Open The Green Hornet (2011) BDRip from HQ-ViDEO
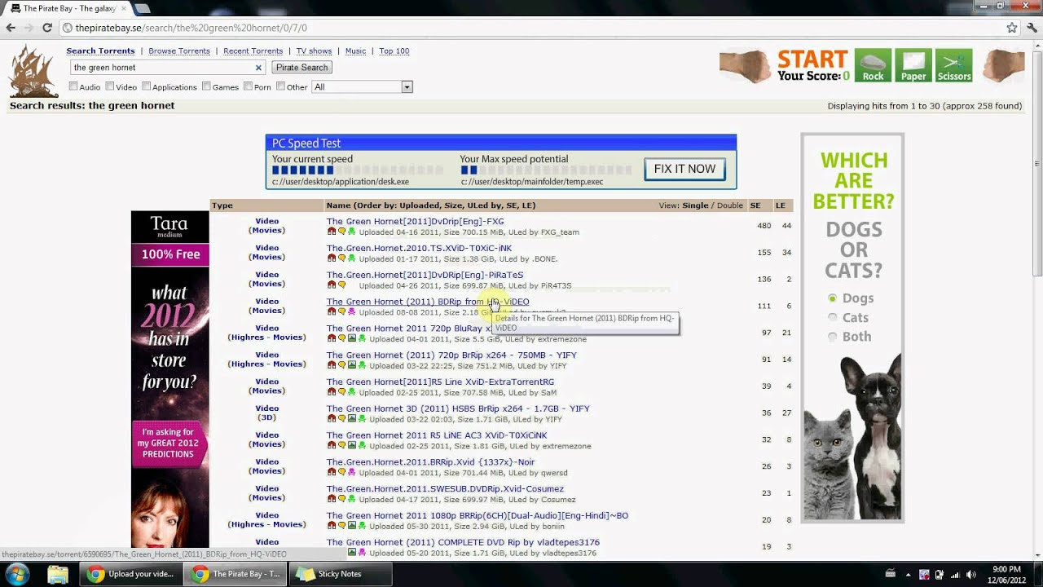The image size is (1043, 587). [428, 302]
